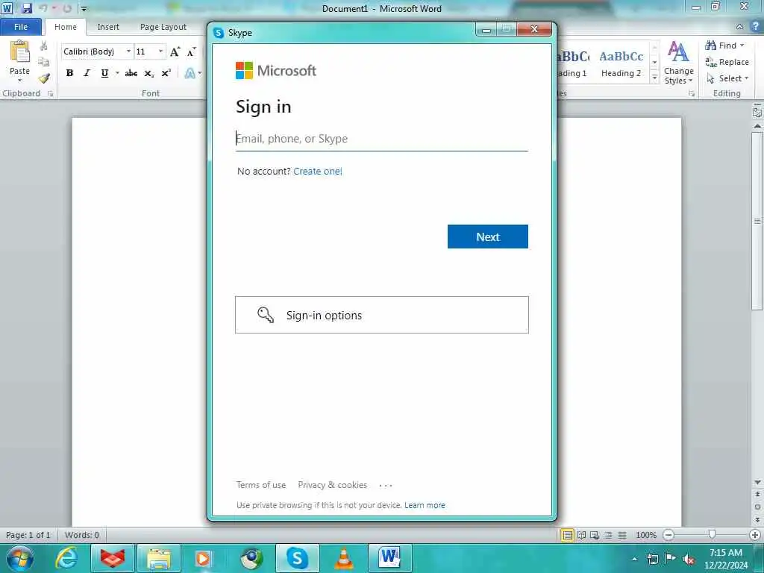Open the font size 11 dropdown
Viewport: 764px width, 573px height.
(x=161, y=51)
